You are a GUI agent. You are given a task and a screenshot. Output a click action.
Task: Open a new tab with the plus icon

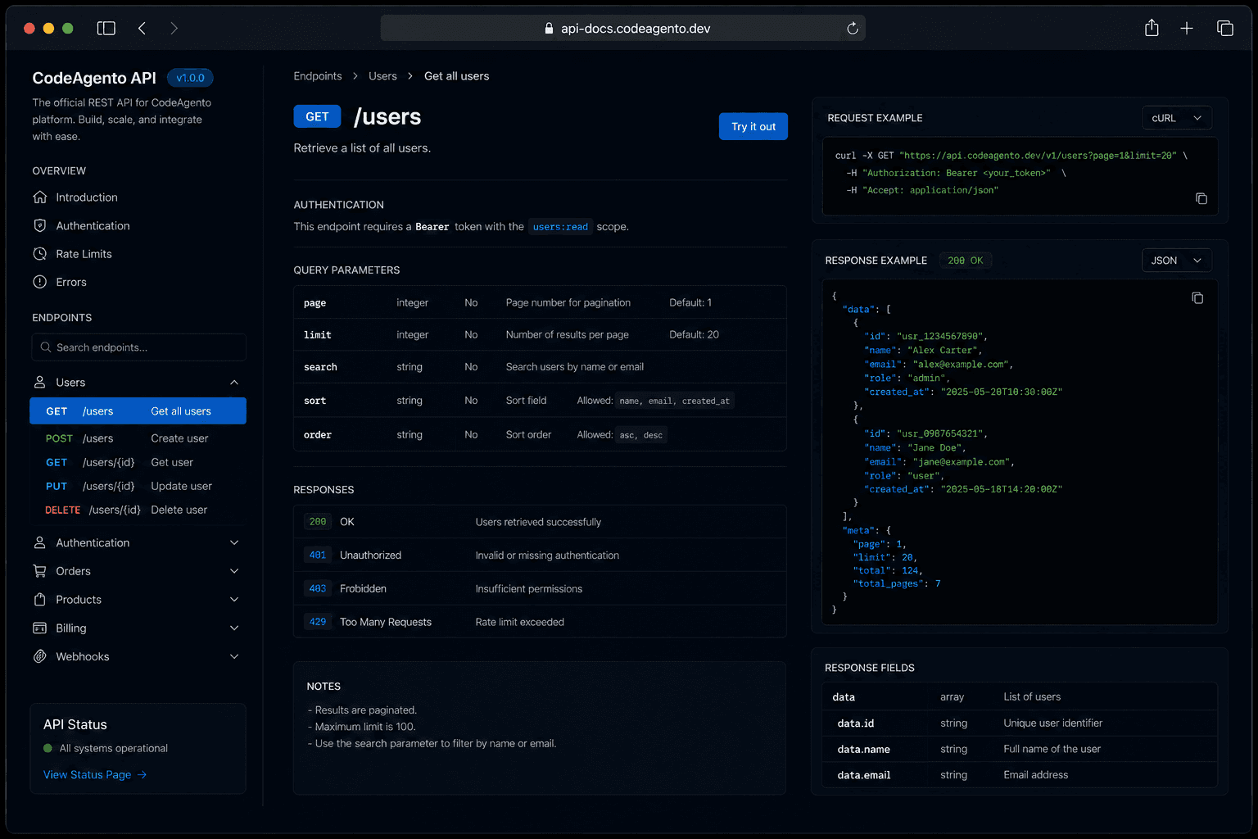tap(1187, 28)
